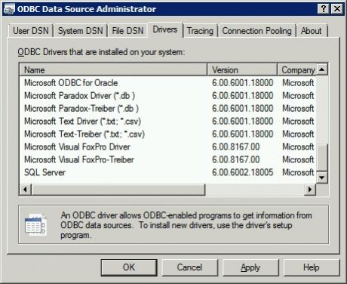Viewport: 347px width, 284px height.
Task: Sort drivers by Name column header
Action: [x=113, y=69]
